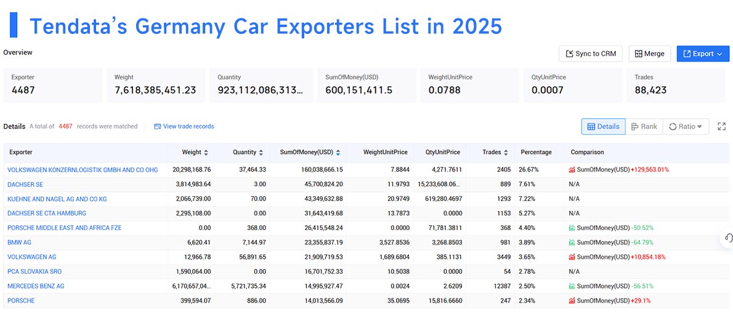Open PCA SLOVAKIA SRO exporter link
The height and width of the screenshot is (315, 733).
pos(34,271)
